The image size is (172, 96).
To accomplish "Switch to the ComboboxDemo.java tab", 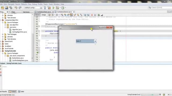I will pyautogui.click(x=44, y=12).
